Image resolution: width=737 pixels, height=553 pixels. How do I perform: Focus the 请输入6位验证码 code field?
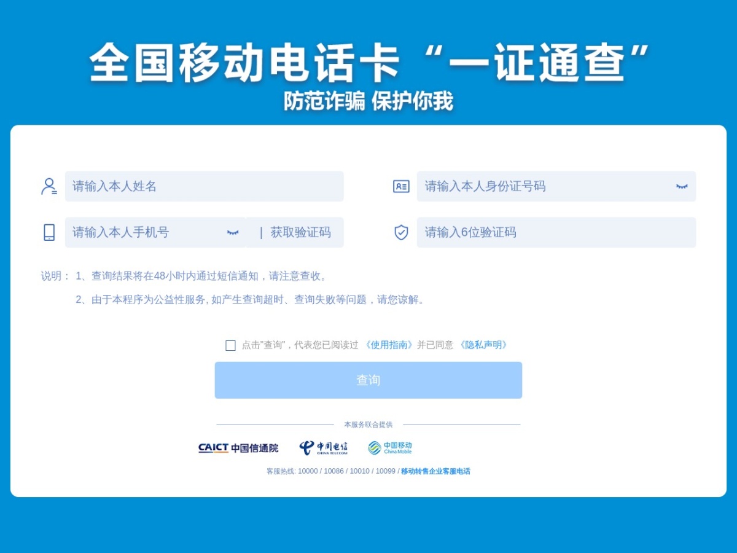coord(556,232)
